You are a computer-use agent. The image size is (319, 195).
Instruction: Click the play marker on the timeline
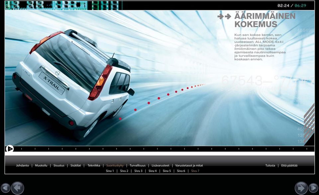[x=10, y=149]
